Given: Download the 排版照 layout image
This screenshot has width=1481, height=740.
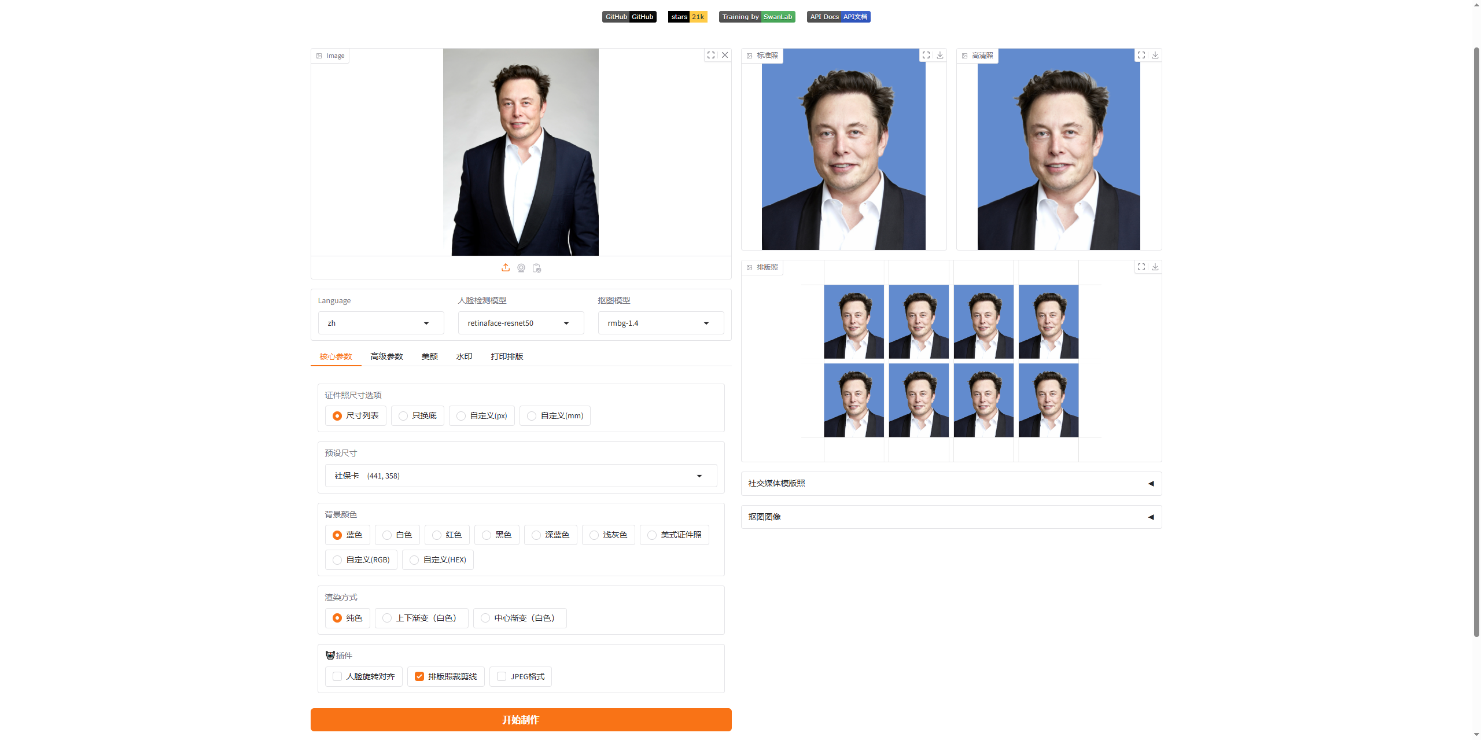Looking at the screenshot, I should (x=1155, y=267).
